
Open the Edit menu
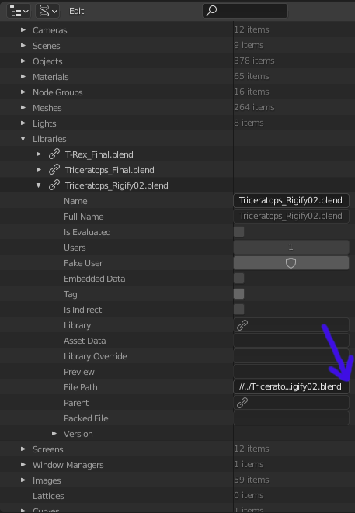tap(77, 11)
